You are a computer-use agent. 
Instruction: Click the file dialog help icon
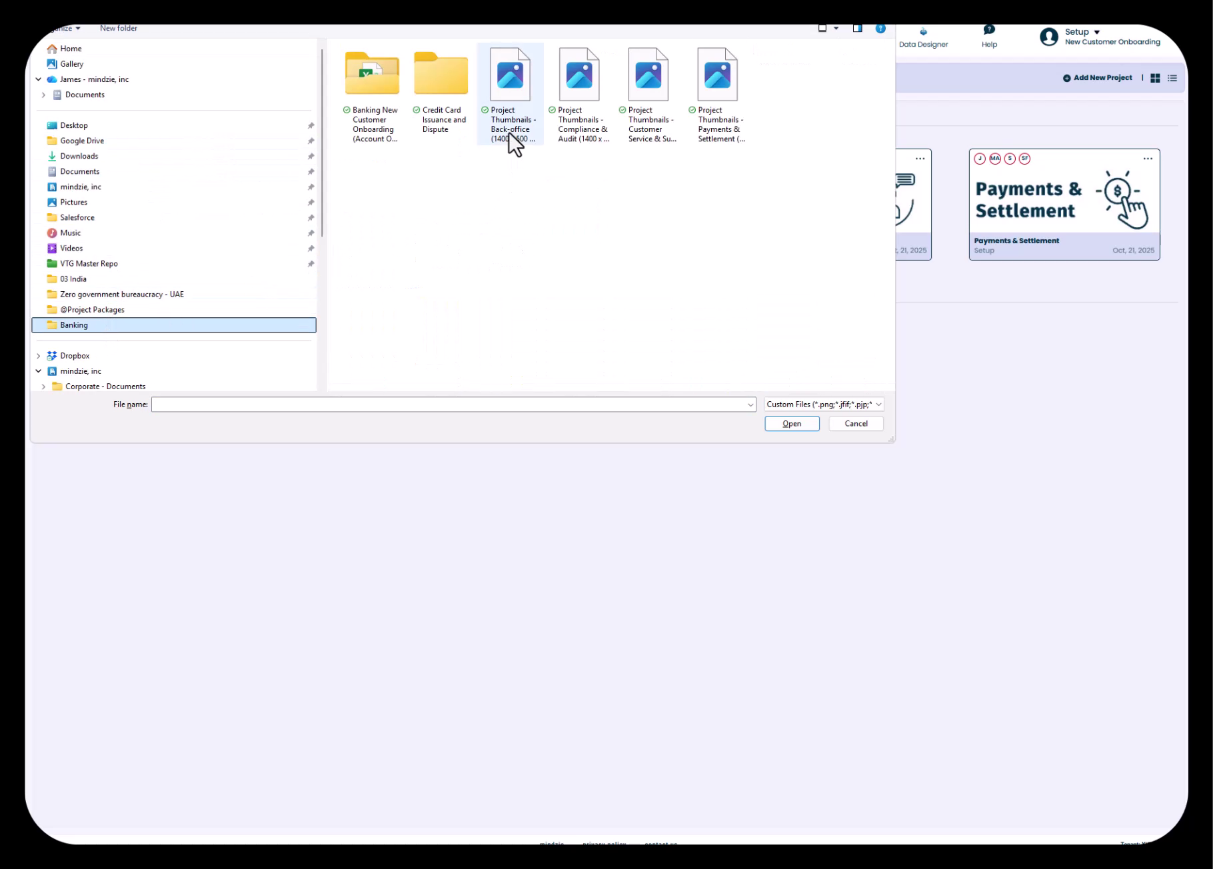[880, 28]
